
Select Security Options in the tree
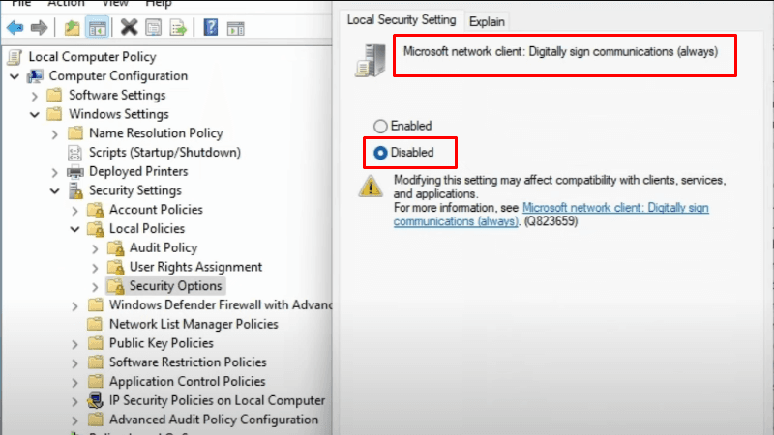click(x=175, y=286)
